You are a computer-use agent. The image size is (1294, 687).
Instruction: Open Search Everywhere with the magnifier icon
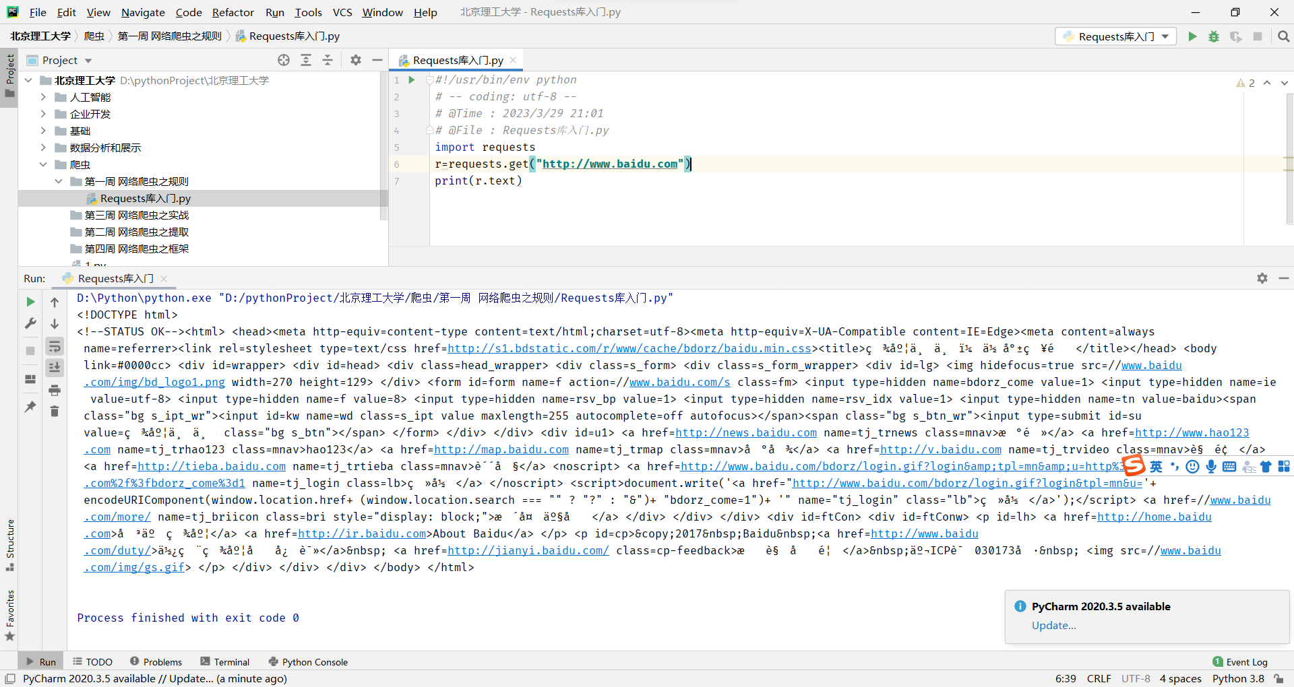tap(1284, 36)
